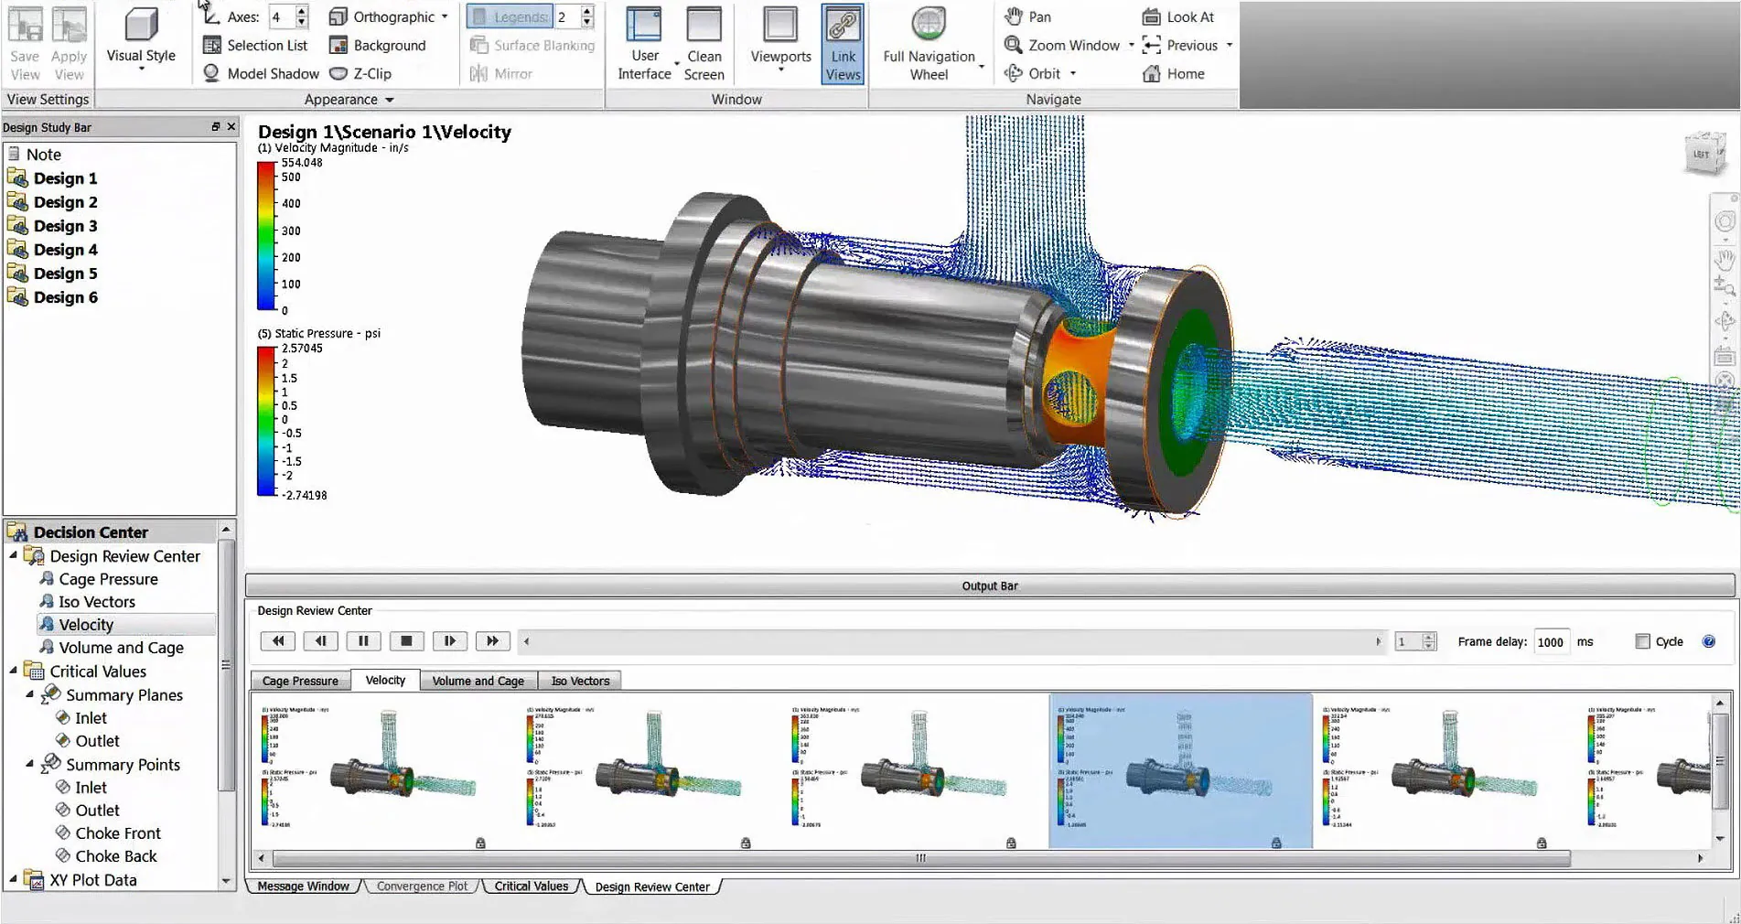The image size is (1741, 924).
Task: Pause the results animation playback
Action: 363,640
